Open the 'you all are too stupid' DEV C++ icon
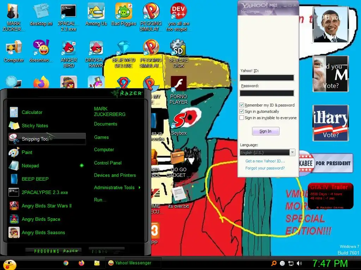The width and height of the screenshot is (361, 270). 178,18
